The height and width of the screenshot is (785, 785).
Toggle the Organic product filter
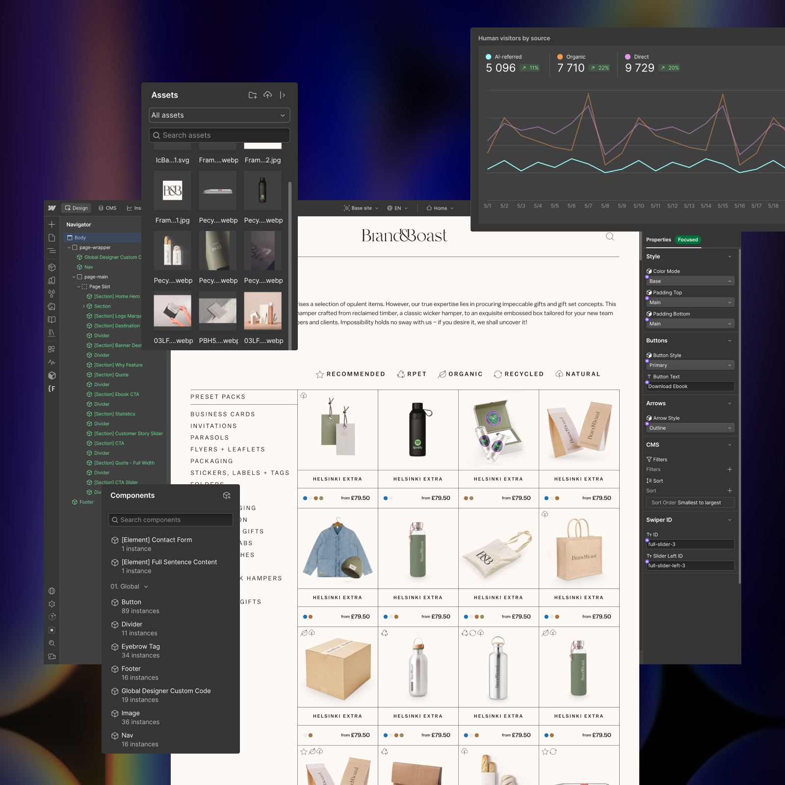tap(460, 374)
